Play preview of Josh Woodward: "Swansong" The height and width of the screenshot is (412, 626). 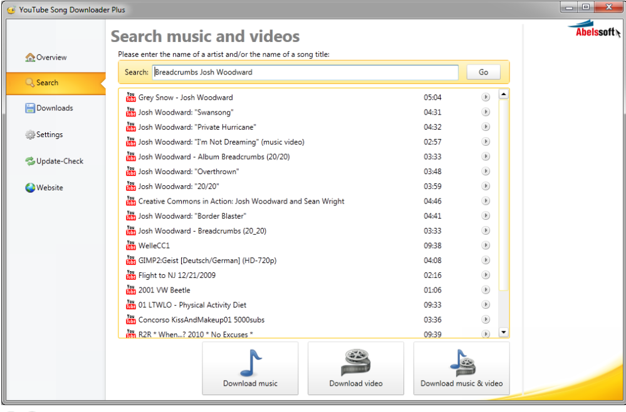coord(486,112)
